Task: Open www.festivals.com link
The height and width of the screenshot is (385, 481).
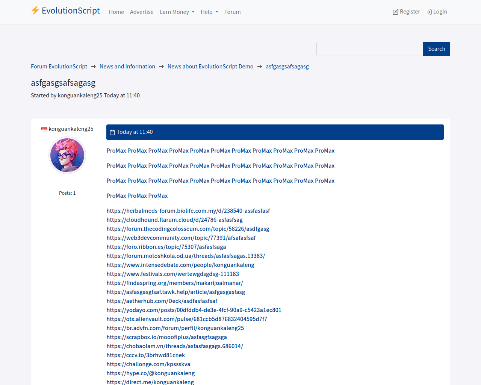Action: click(x=173, y=274)
